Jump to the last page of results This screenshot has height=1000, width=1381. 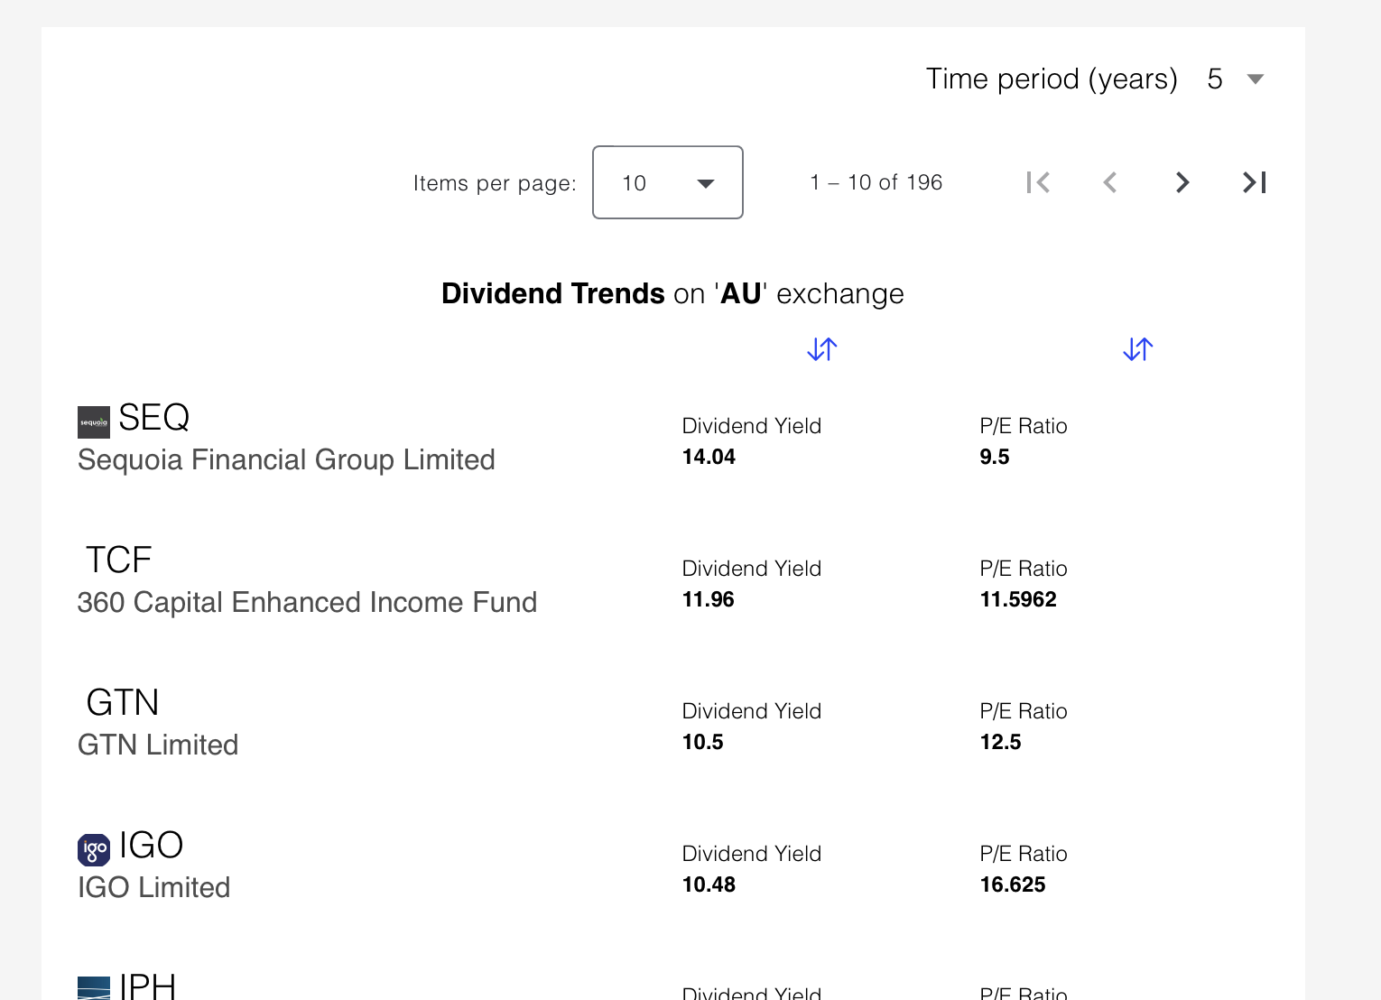pos(1254,182)
